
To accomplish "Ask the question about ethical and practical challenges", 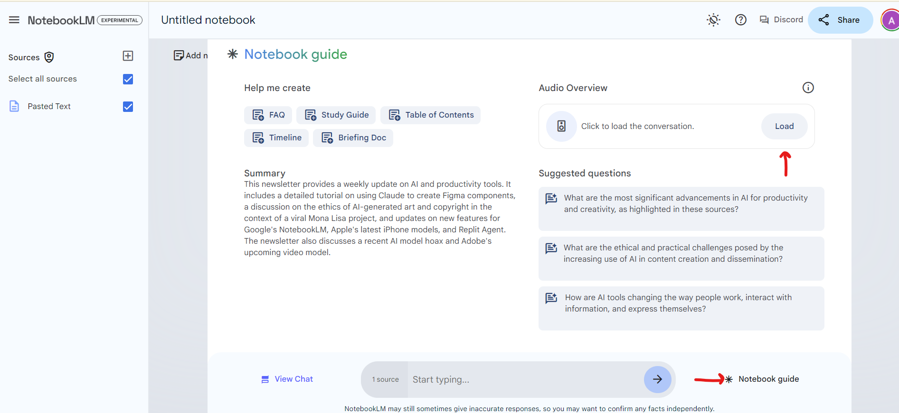I will 681,258.
